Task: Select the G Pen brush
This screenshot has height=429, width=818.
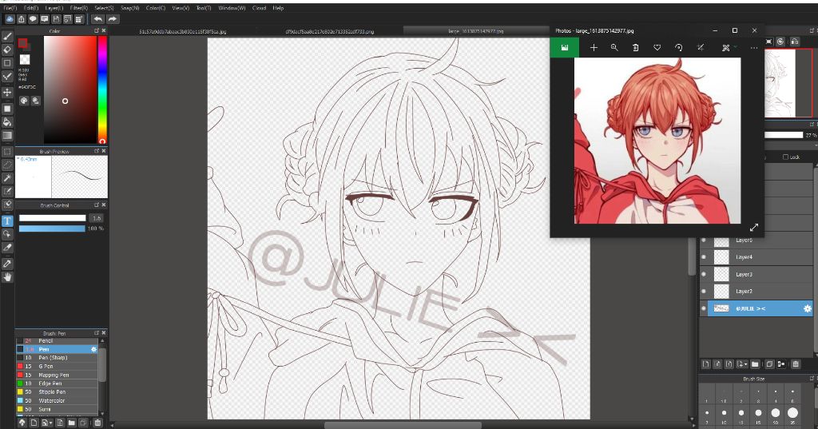Action: [x=57, y=367]
